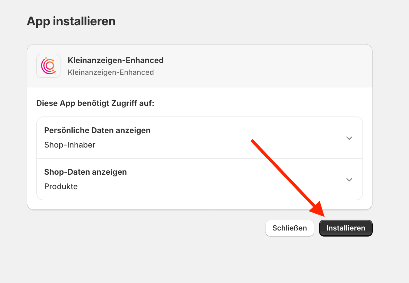Click the gray Kleinanzeigen-Enhanced developer subtitle
409x283 pixels.
tap(111, 72)
